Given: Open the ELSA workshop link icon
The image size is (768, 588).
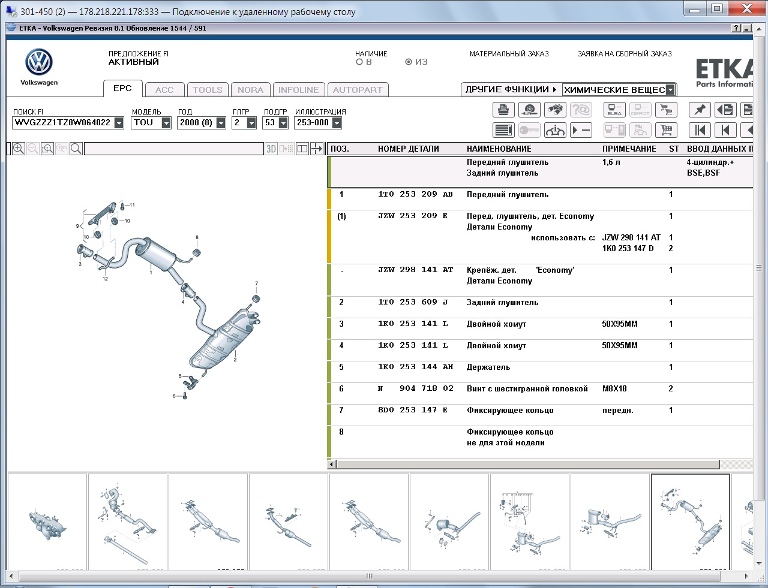Looking at the screenshot, I should (614, 110).
